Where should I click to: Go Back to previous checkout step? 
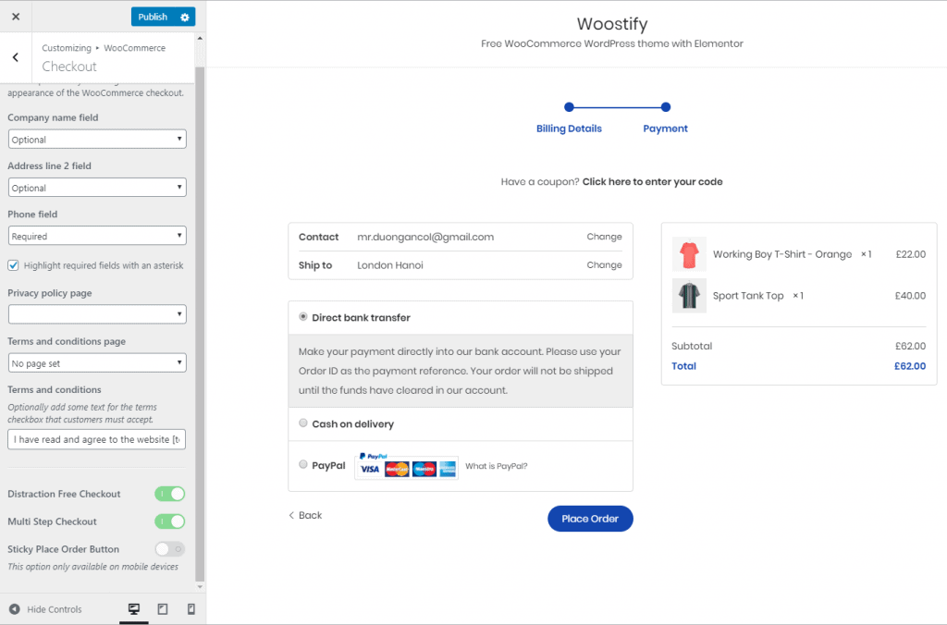pos(305,515)
